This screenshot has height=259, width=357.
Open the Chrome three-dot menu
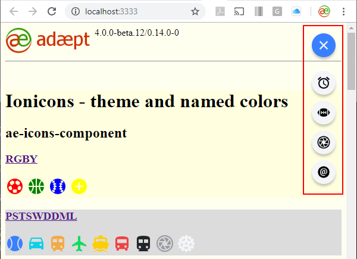point(343,11)
